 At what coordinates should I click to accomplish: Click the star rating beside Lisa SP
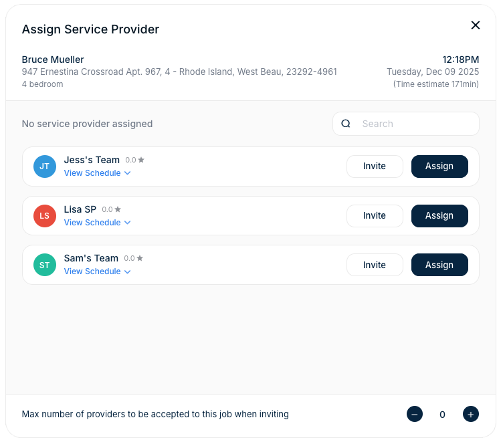click(112, 209)
